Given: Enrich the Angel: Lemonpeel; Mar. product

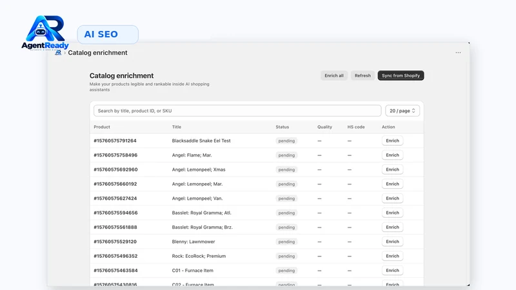Looking at the screenshot, I should click(x=392, y=184).
